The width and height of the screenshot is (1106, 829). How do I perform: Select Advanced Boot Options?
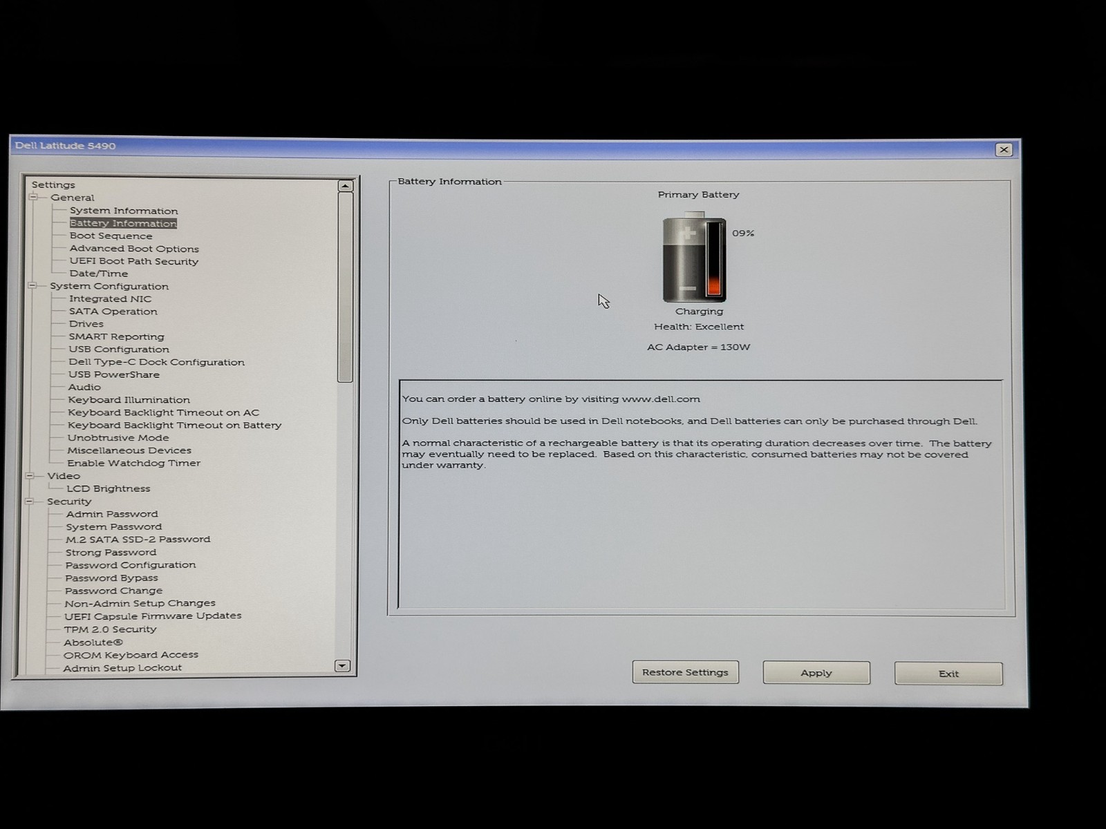tap(134, 249)
